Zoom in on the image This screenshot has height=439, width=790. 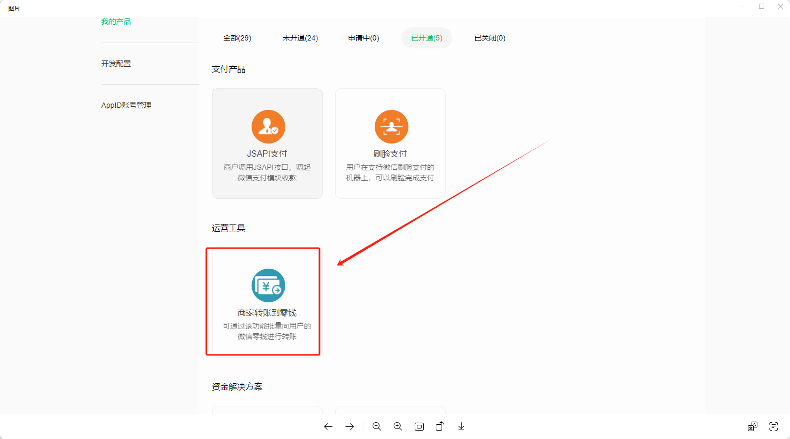(x=398, y=426)
